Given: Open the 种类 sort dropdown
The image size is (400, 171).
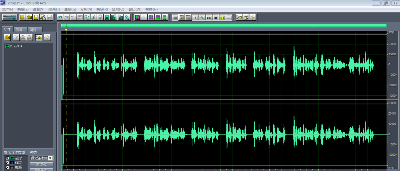Looking at the screenshot, I should [x=50, y=158].
